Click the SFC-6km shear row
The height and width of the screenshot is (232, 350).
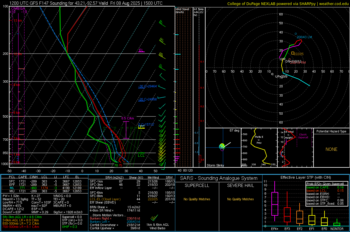click(x=132, y=193)
